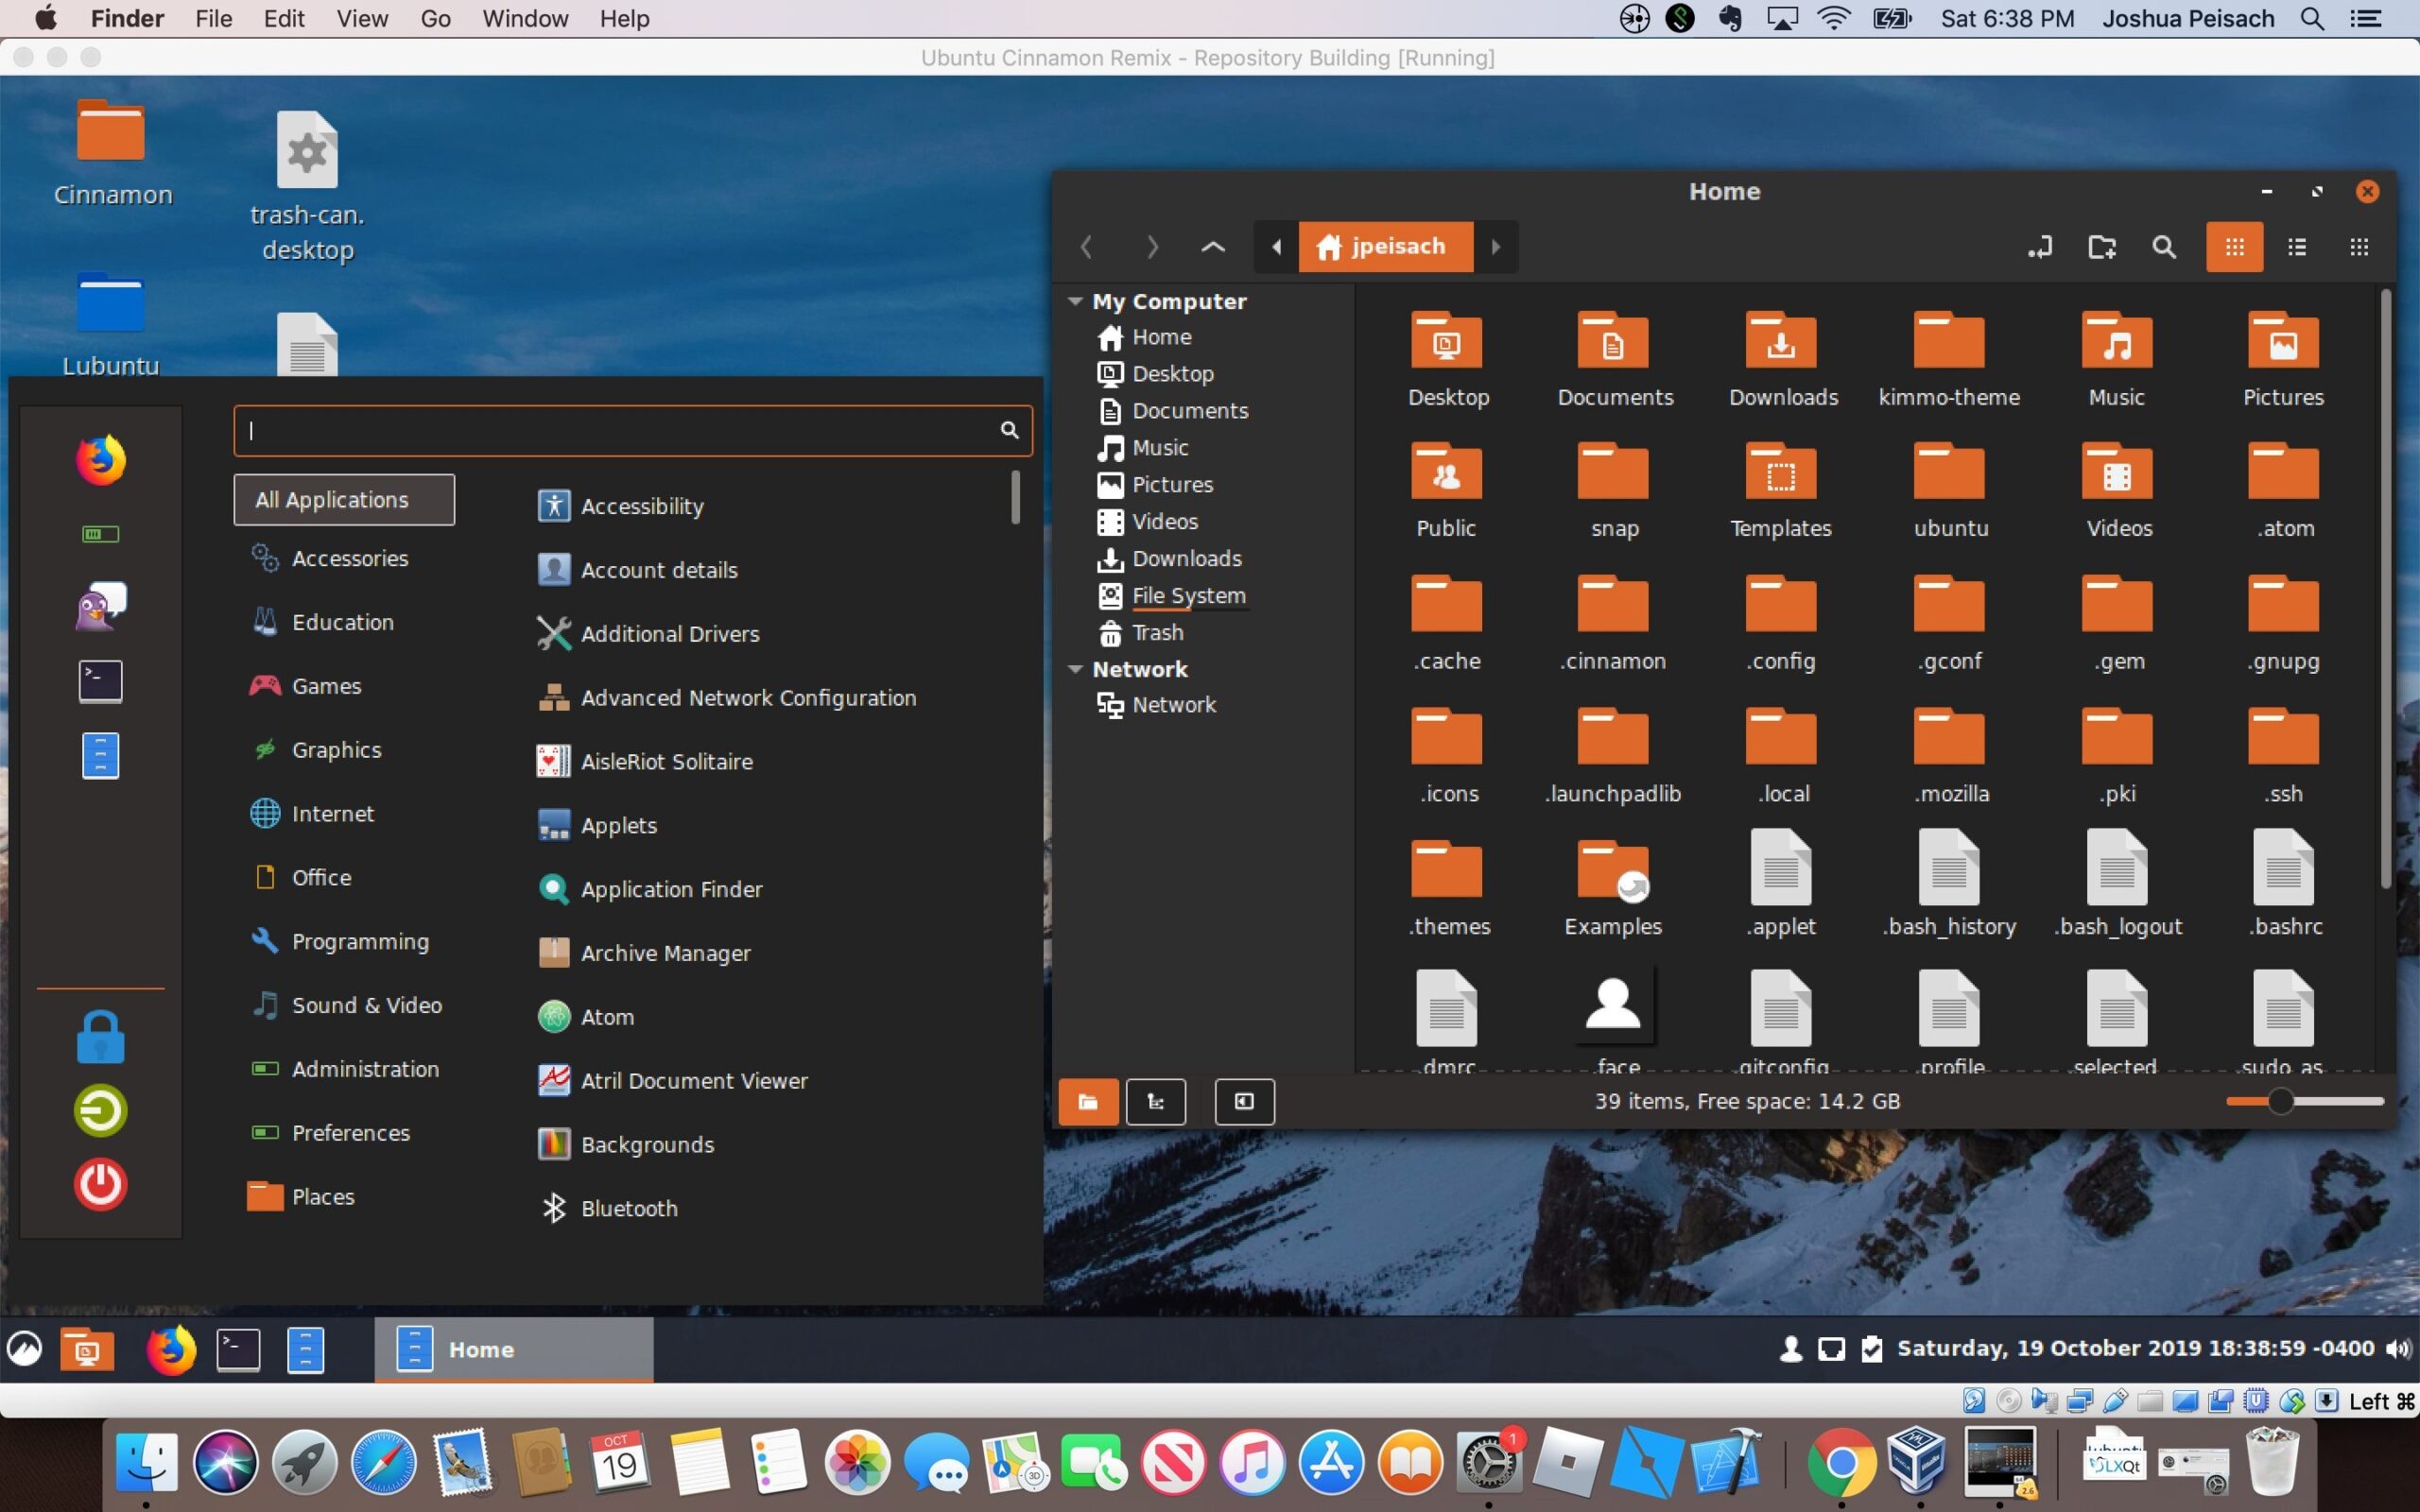Launch Archive Manager from the menu
The width and height of the screenshot is (2420, 1512).
(644, 953)
